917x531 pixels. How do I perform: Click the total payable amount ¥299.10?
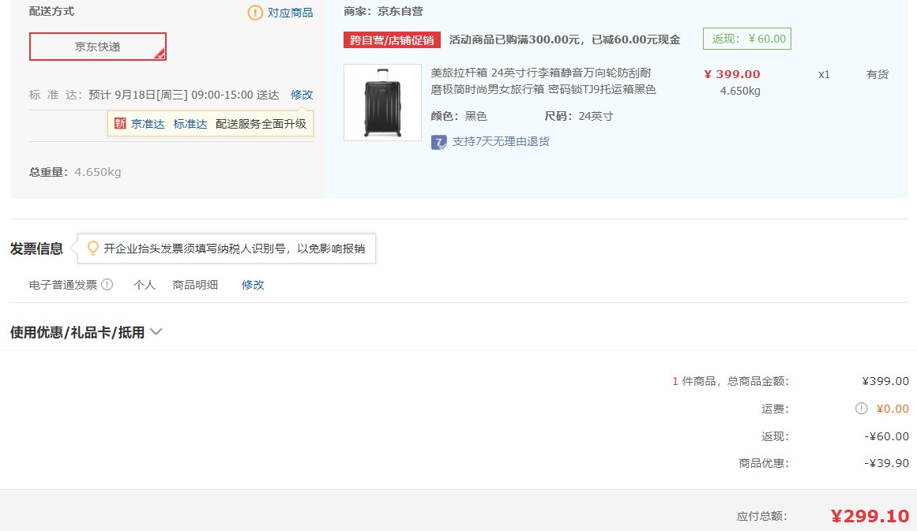coord(870,516)
